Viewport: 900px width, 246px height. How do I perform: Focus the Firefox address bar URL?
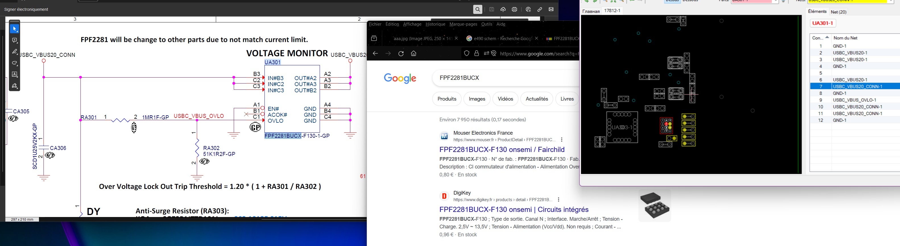[539, 53]
